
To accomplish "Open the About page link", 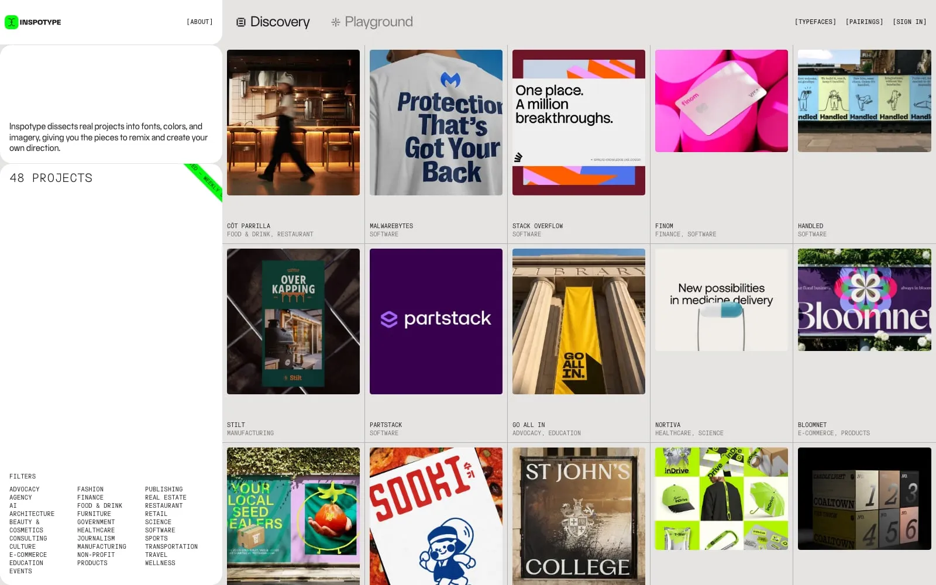I will pyautogui.click(x=199, y=22).
